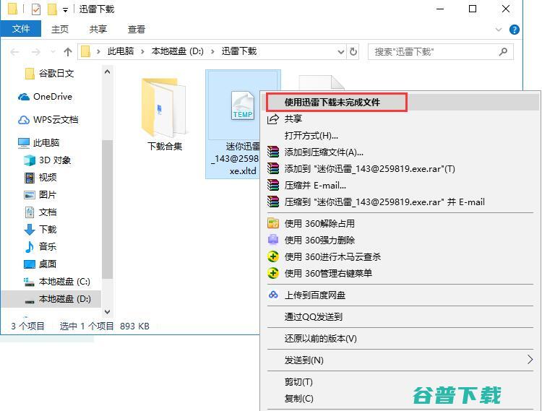
Task: Select OneDrive in the navigation pane
Action: pyautogui.click(x=45, y=97)
